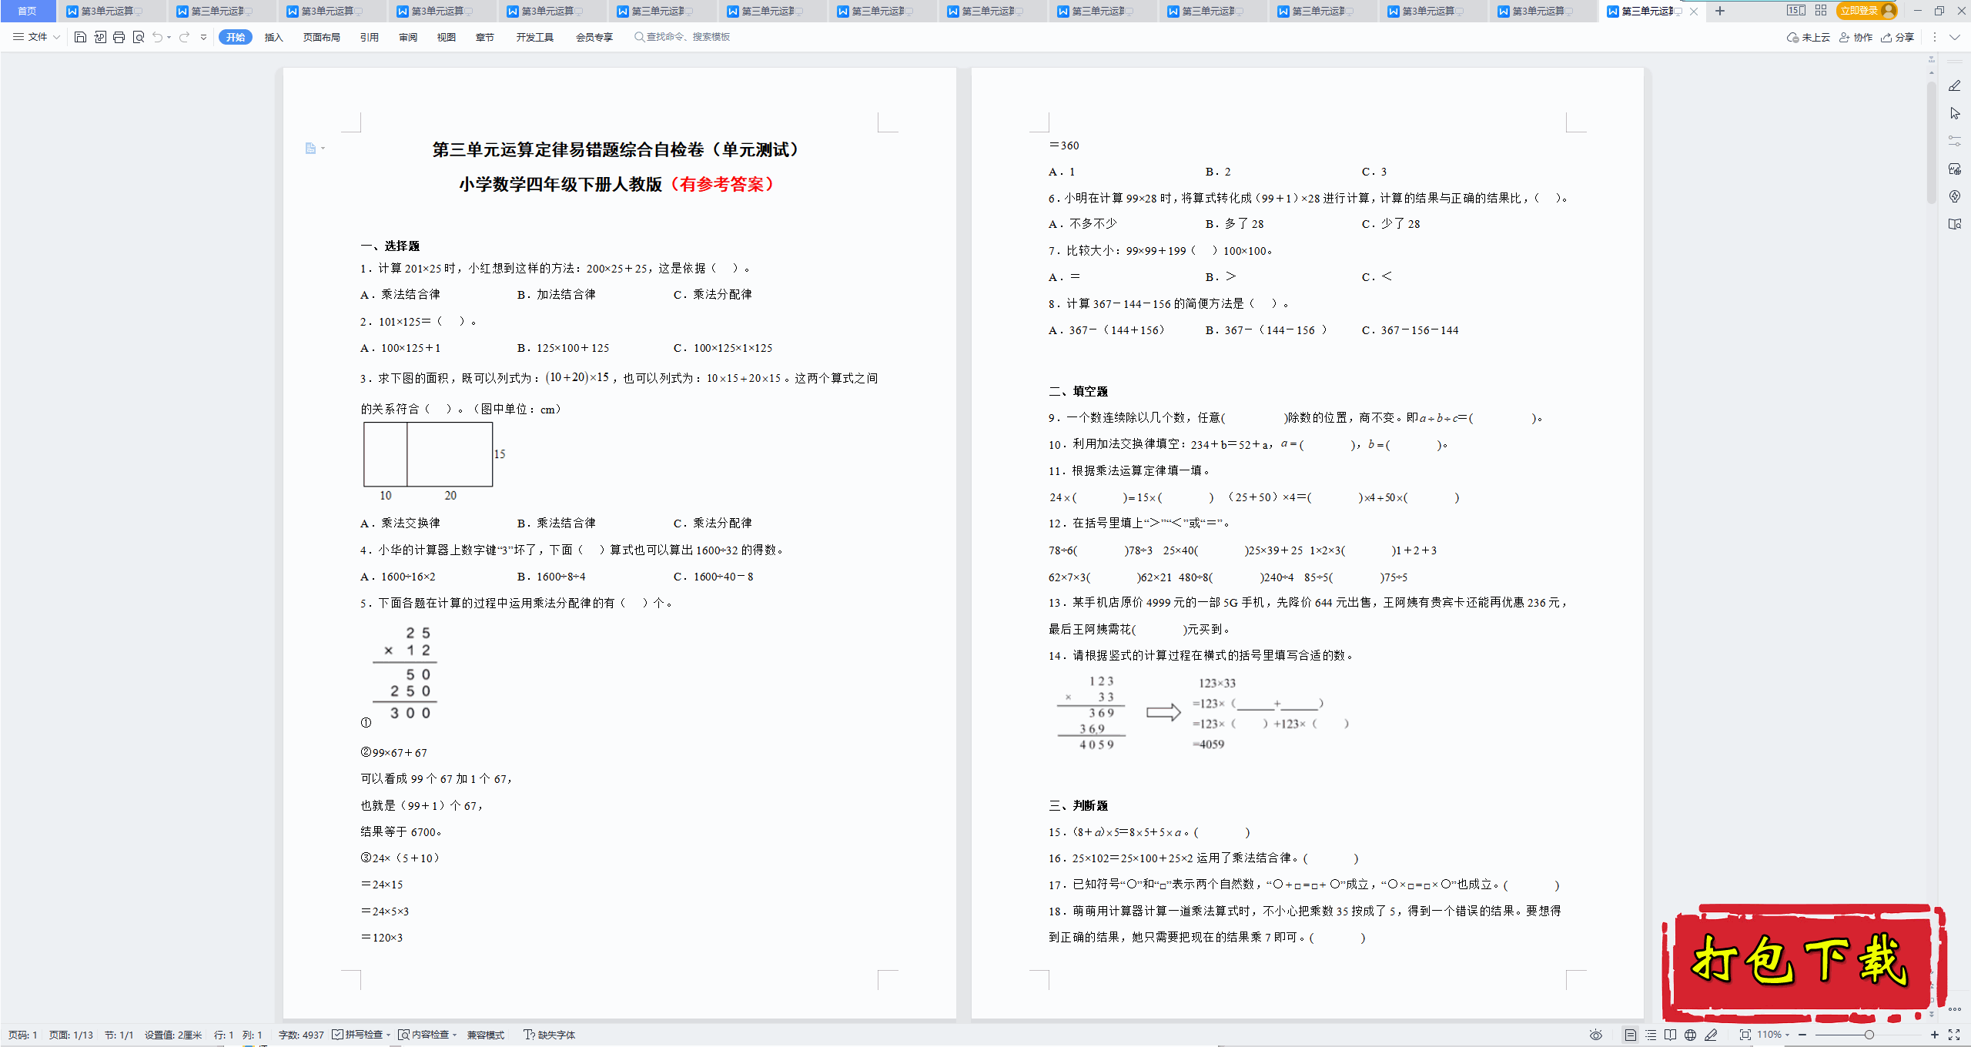
Task: Toggle writing mode pen icon in status bar
Action: 1711,1035
